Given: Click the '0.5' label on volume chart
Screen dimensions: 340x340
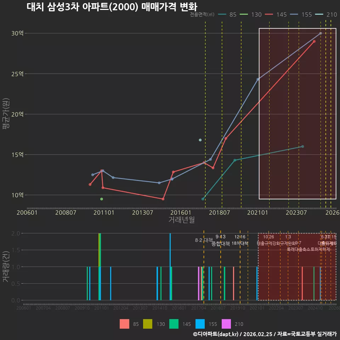Looking at the screenshot, I should pos(16,284).
